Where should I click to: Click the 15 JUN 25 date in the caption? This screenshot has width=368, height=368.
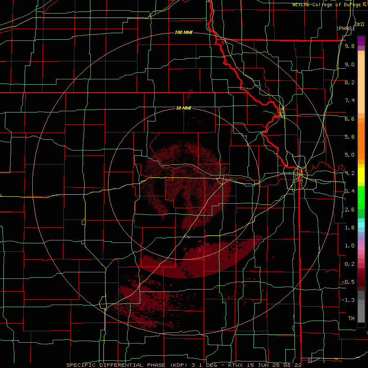(264, 365)
